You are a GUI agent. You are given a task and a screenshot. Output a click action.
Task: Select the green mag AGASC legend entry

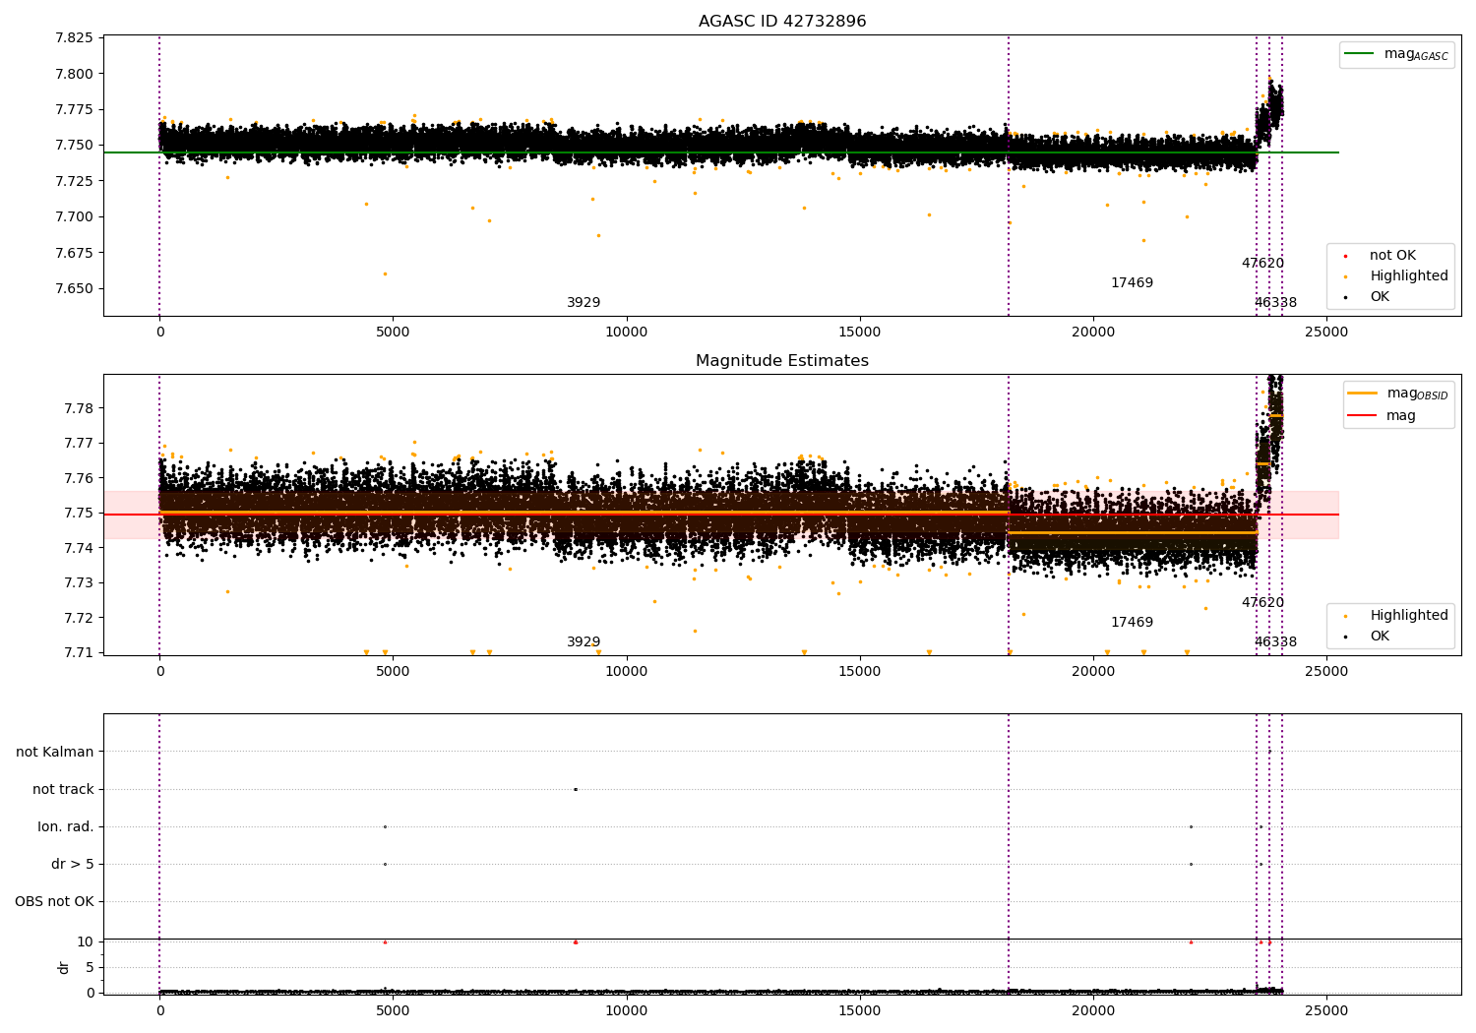(x=1397, y=54)
